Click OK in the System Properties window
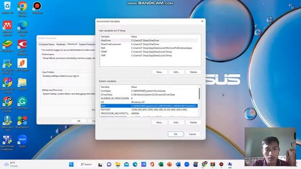 click(x=79, y=121)
